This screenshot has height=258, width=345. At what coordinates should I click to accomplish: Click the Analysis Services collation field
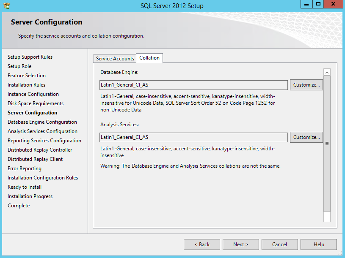[x=193, y=137]
